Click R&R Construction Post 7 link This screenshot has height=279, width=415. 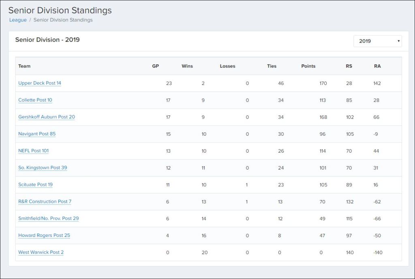click(x=45, y=202)
